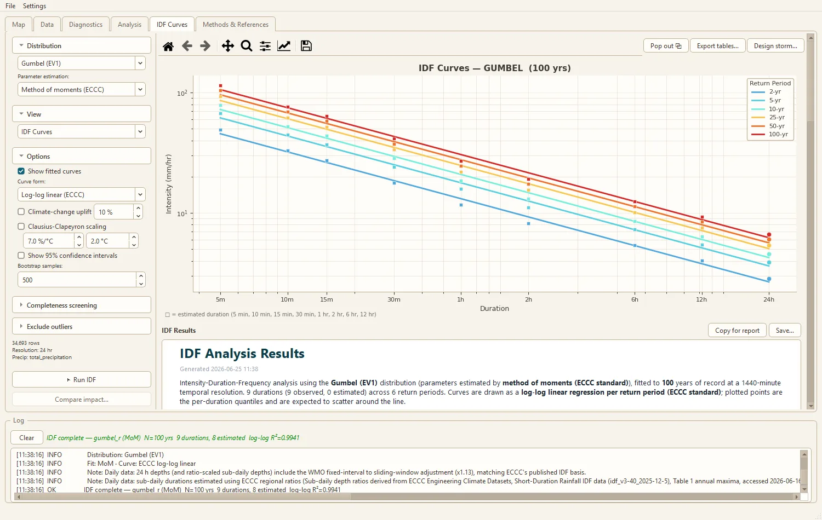822x520 pixels.
Task: Switch to the Diagnostics tab
Action: (x=85, y=25)
